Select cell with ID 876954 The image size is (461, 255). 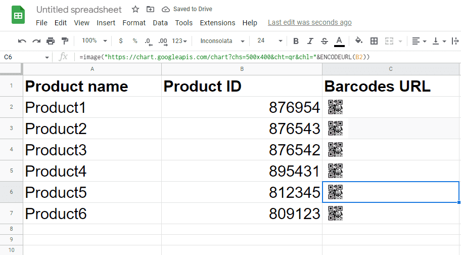(242, 107)
